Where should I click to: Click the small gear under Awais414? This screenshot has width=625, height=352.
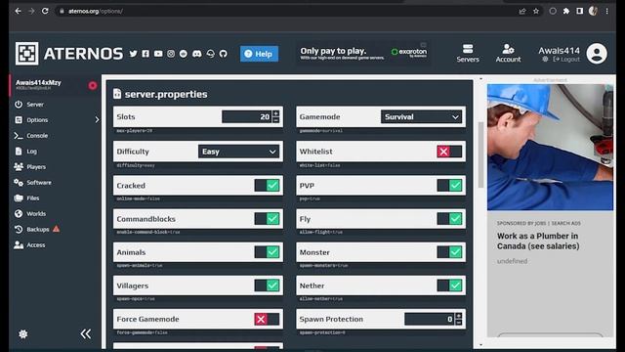545,59
